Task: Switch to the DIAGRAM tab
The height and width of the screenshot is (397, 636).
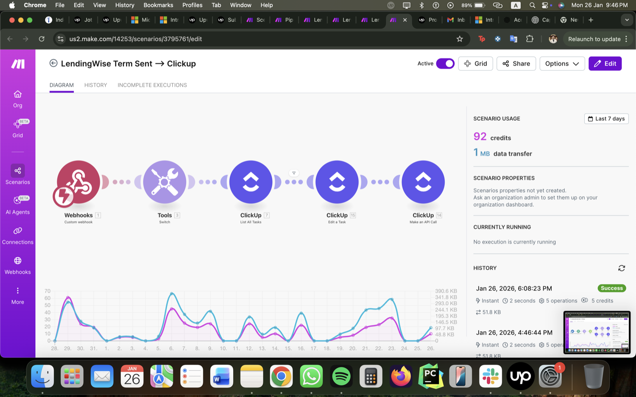Action: click(x=61, y=85)
